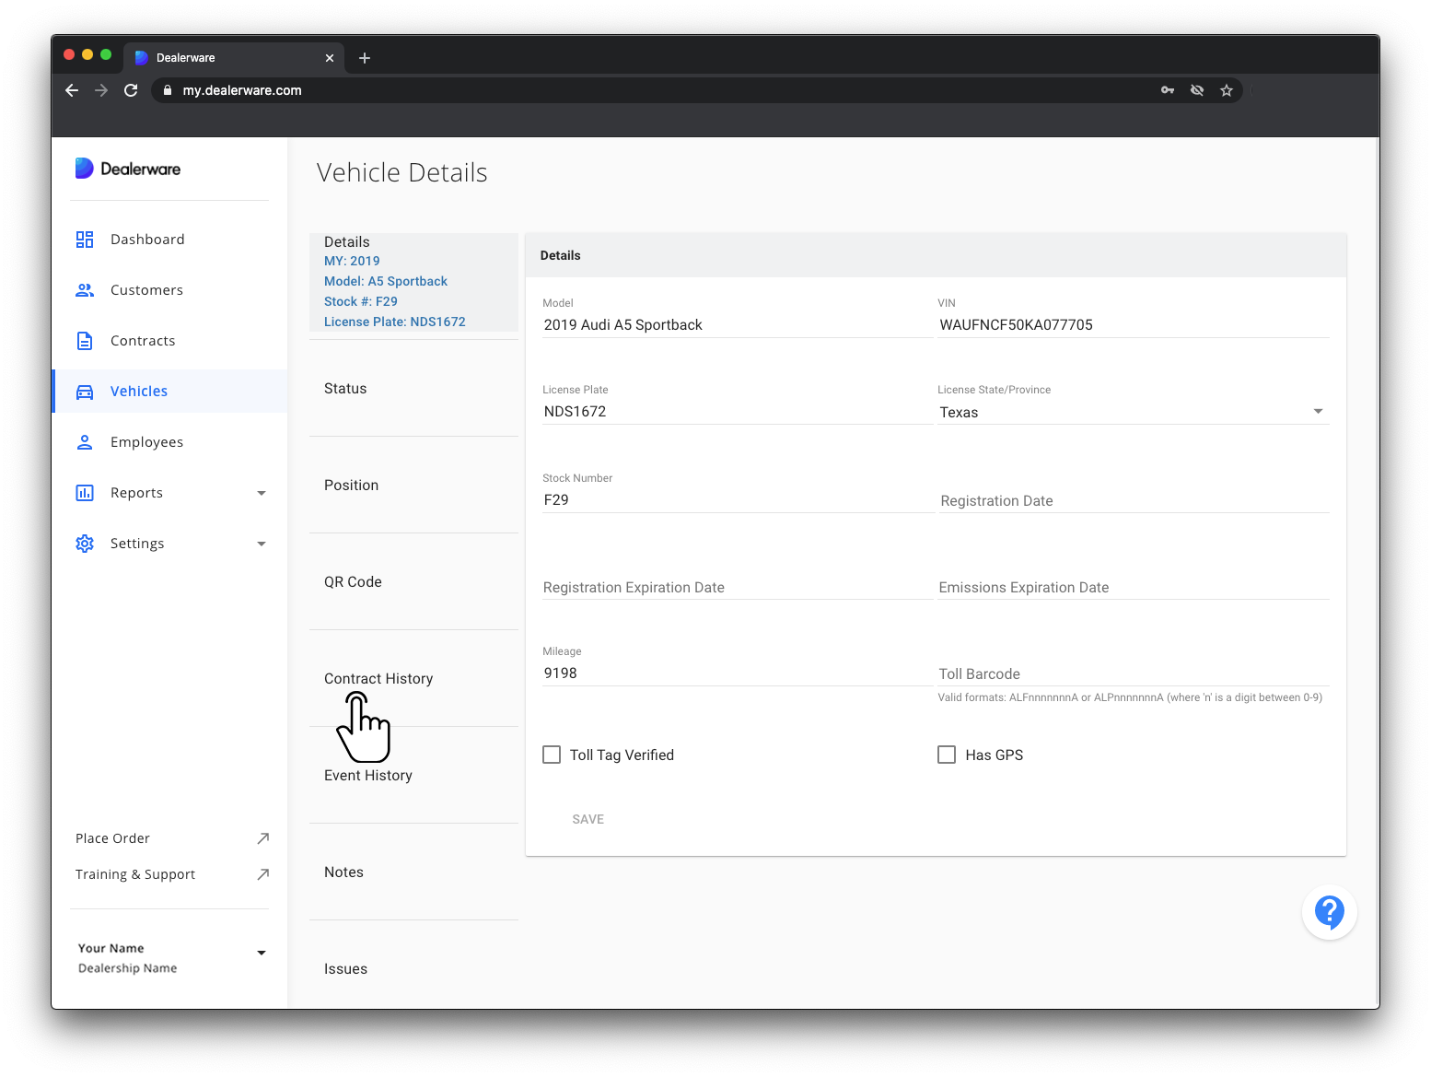Check the Toll Tag Verified checkbox
The height and width of the screenshot is (1077, 1431).
click(x=552, y=755)
